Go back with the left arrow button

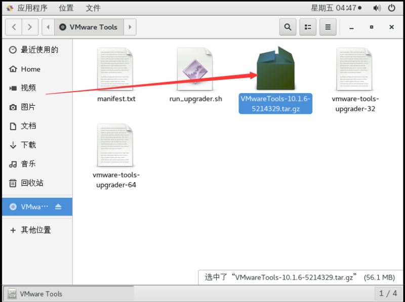[14, 27]
